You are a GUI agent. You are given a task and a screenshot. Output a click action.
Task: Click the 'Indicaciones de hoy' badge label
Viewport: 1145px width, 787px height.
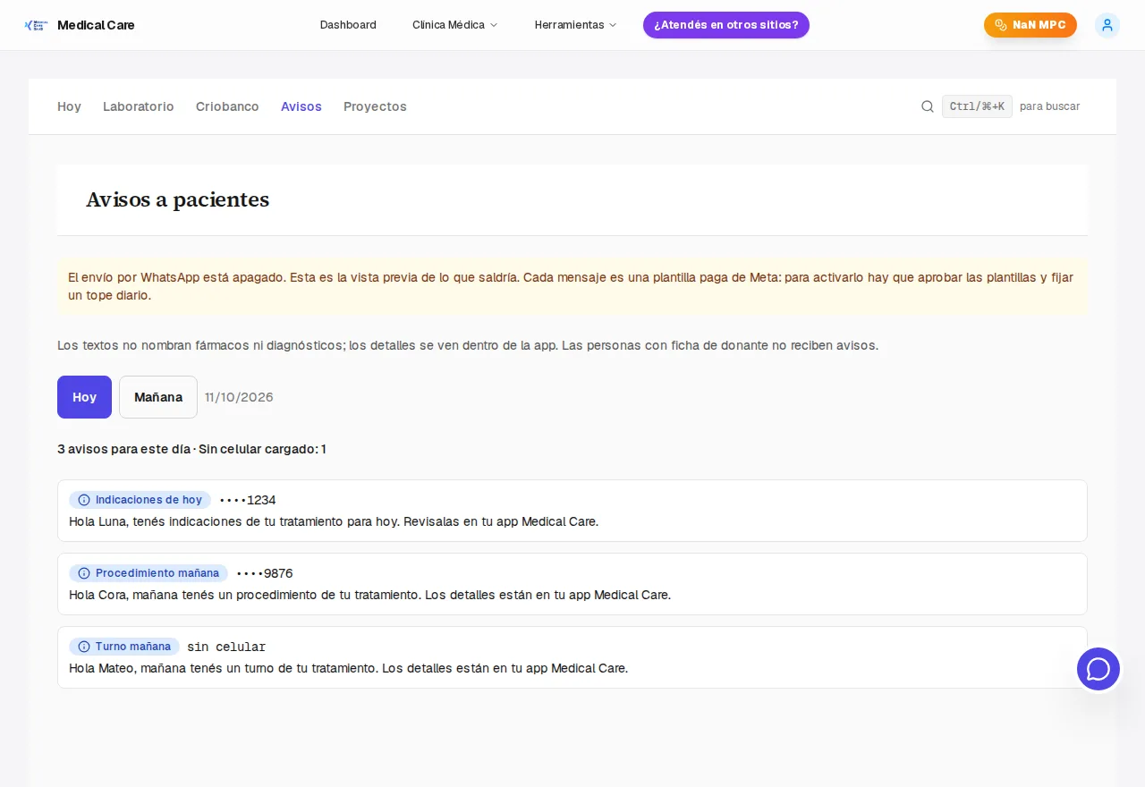[x=148, y=500]
